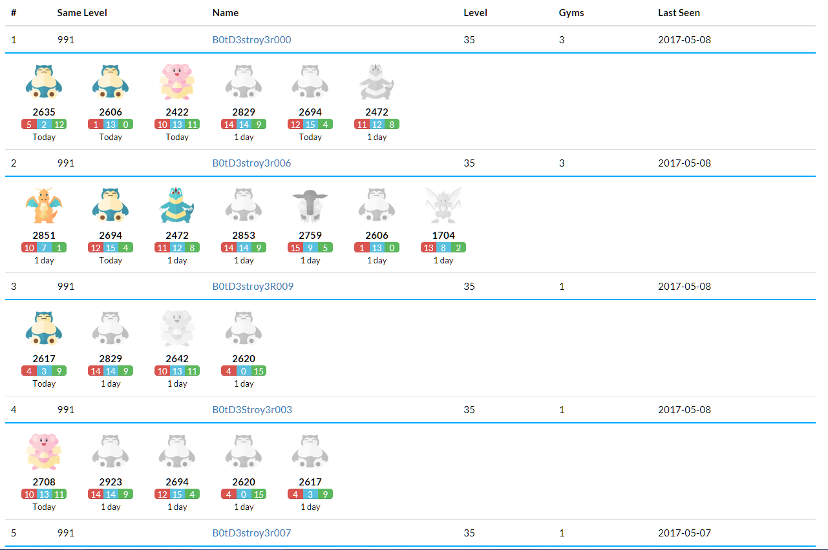Screen dimensions: 828x550
Task: Click rank number "5" beside B0tD3stroy3r007
Action: 14,533
